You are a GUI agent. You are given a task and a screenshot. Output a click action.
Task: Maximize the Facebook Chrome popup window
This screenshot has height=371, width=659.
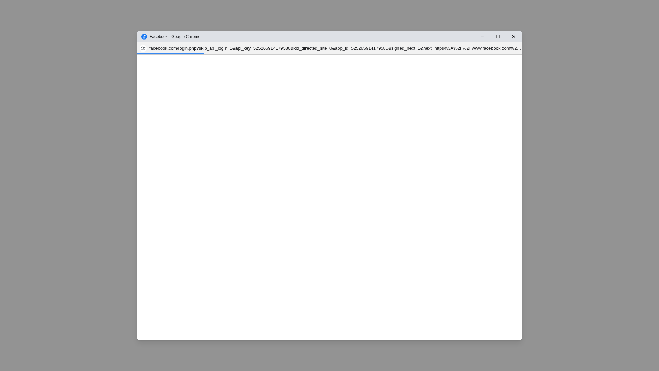[498, 37]
